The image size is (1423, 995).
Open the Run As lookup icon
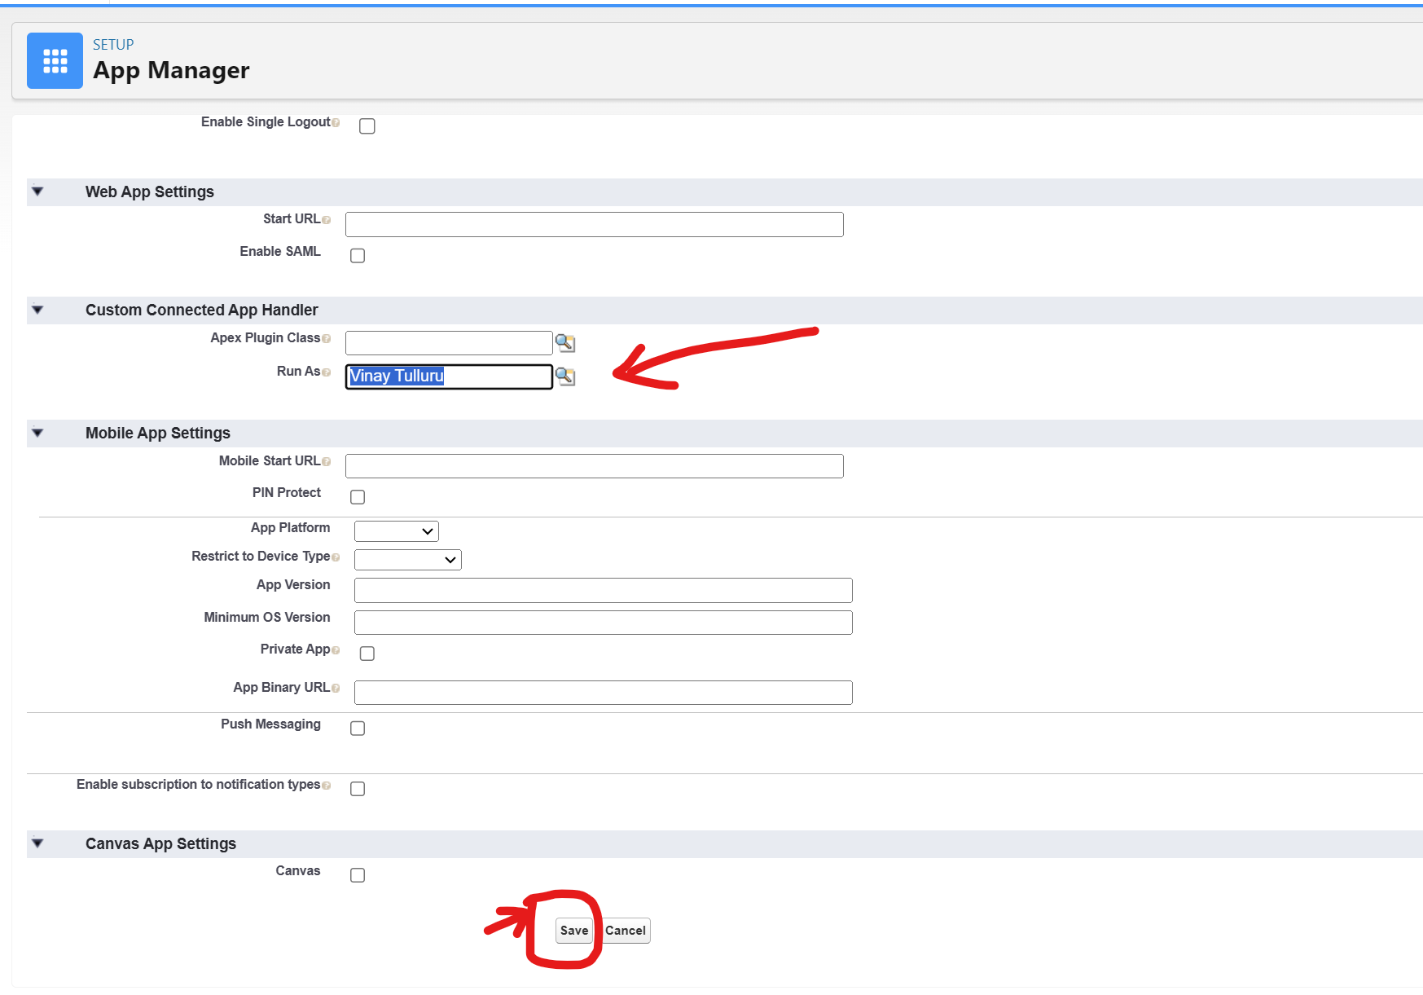(564, 376)
